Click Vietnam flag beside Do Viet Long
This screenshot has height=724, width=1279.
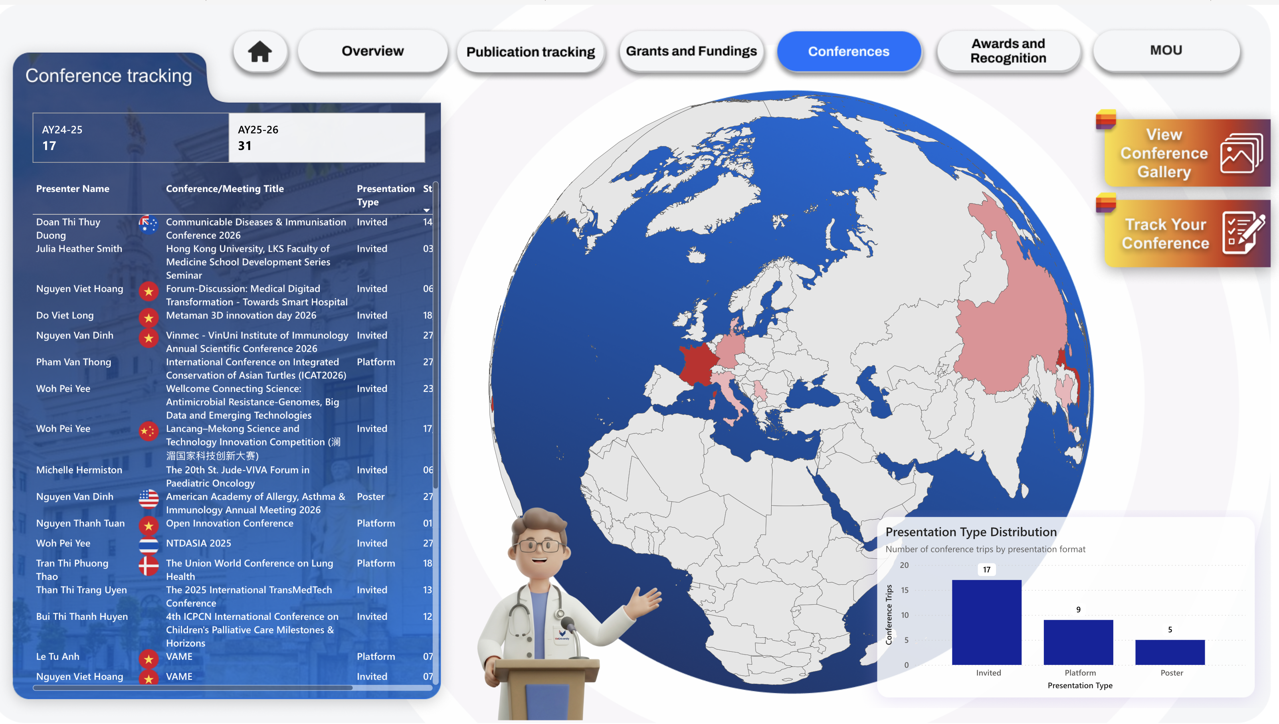(148, 318)
